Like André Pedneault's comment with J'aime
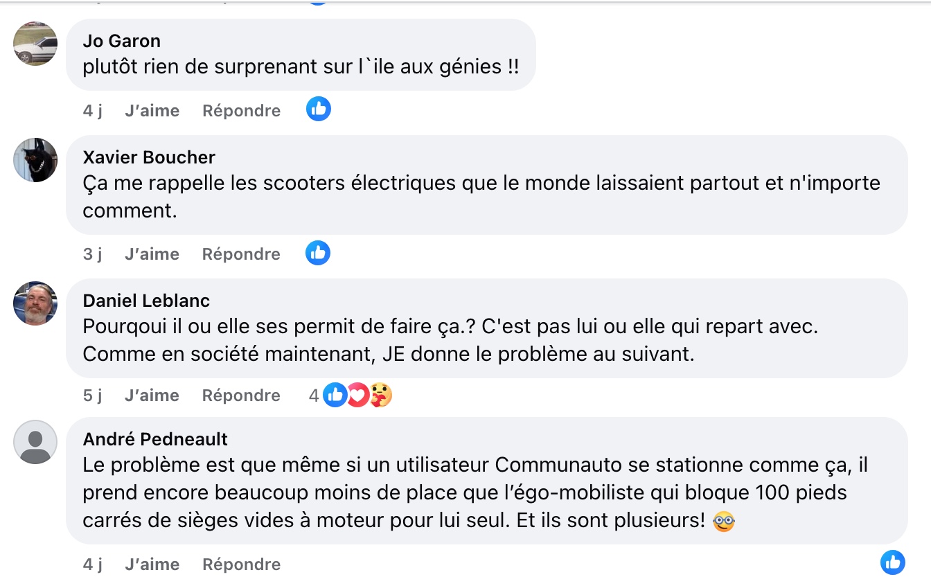This screenshot has height=586, width=931. pyautogui.click(x=152, y=565)
